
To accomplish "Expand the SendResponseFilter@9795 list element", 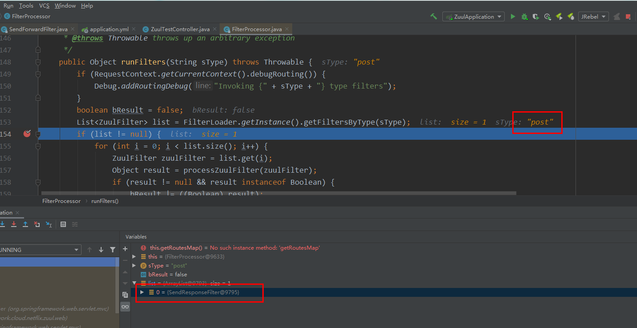I will [142, 292].
